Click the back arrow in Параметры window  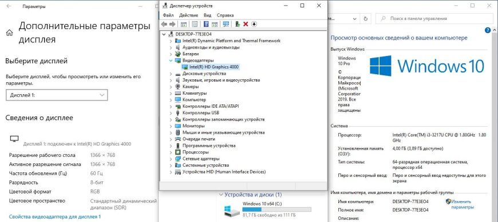[x=9, y=6]
